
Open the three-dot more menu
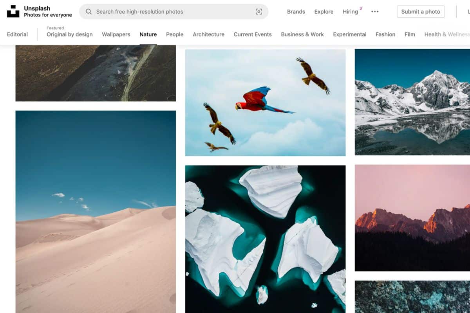375,12
